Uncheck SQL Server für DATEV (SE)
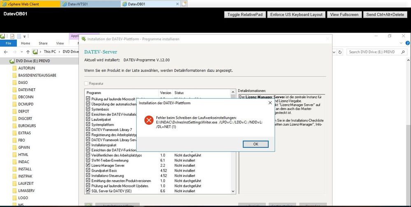Image resolution: width=411 pixels, height=207 pixels. click(x=88, y=191)
